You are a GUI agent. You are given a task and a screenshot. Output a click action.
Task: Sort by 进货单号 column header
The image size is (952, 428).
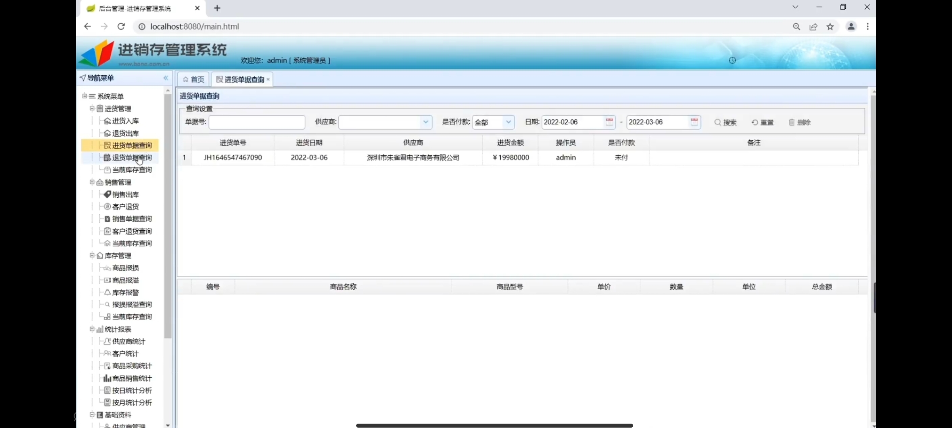pyautogui.click(x=233, y=143)
